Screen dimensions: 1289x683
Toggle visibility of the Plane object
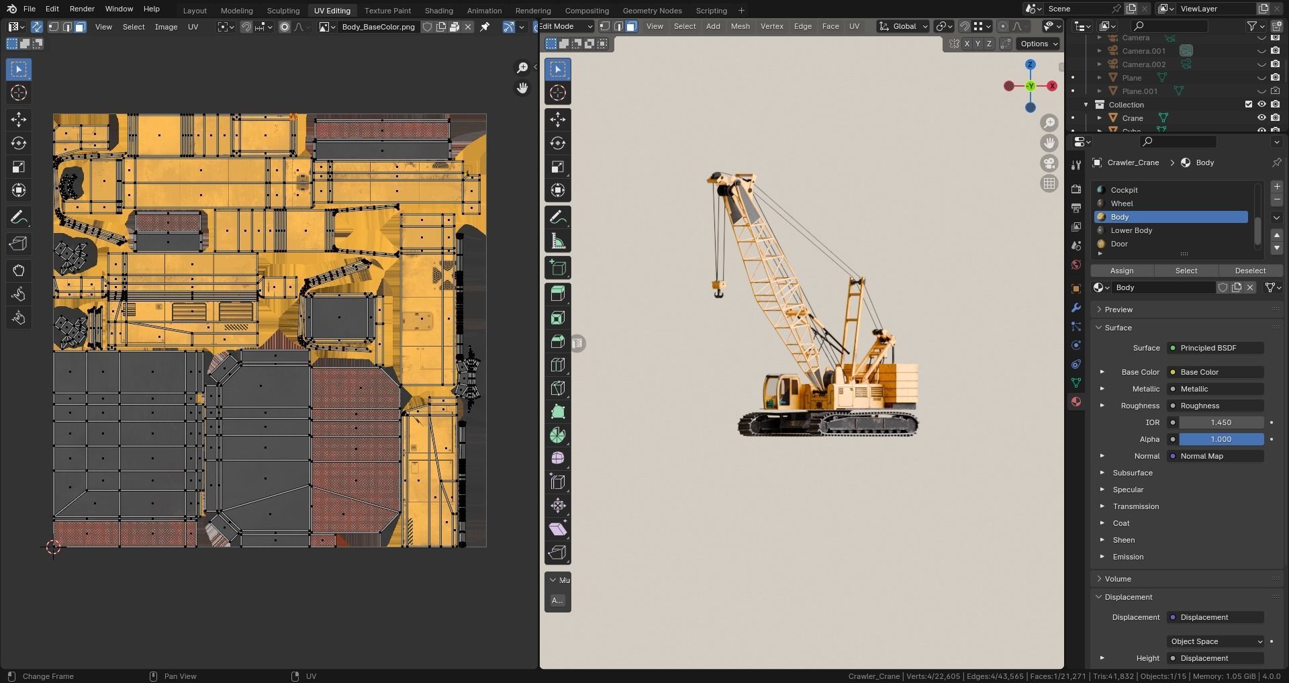click(1261, 78)
